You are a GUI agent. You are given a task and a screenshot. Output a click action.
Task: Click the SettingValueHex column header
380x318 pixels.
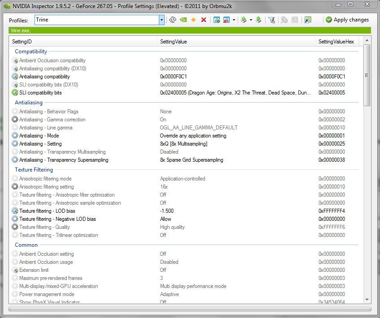[x=337, y=42]
